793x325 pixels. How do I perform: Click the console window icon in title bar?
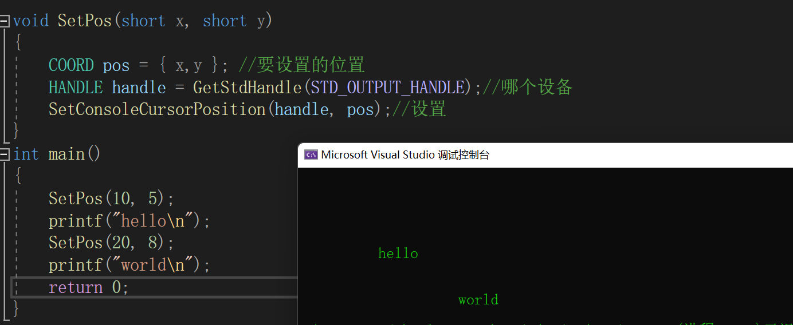(311, 154)
